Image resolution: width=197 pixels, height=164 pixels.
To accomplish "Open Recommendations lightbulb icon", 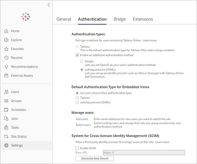I will (6, 67).
